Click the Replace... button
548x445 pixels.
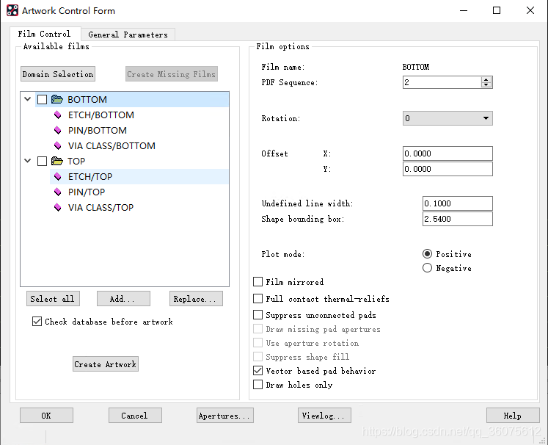[196, 299]
